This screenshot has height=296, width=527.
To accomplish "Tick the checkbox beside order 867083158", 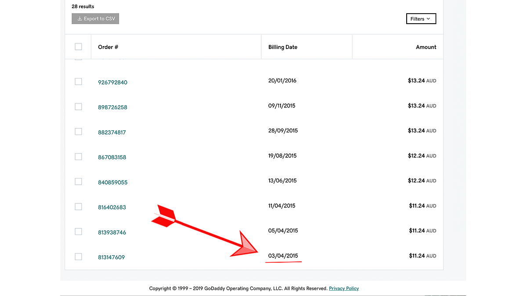I will [x=78, y=156].
